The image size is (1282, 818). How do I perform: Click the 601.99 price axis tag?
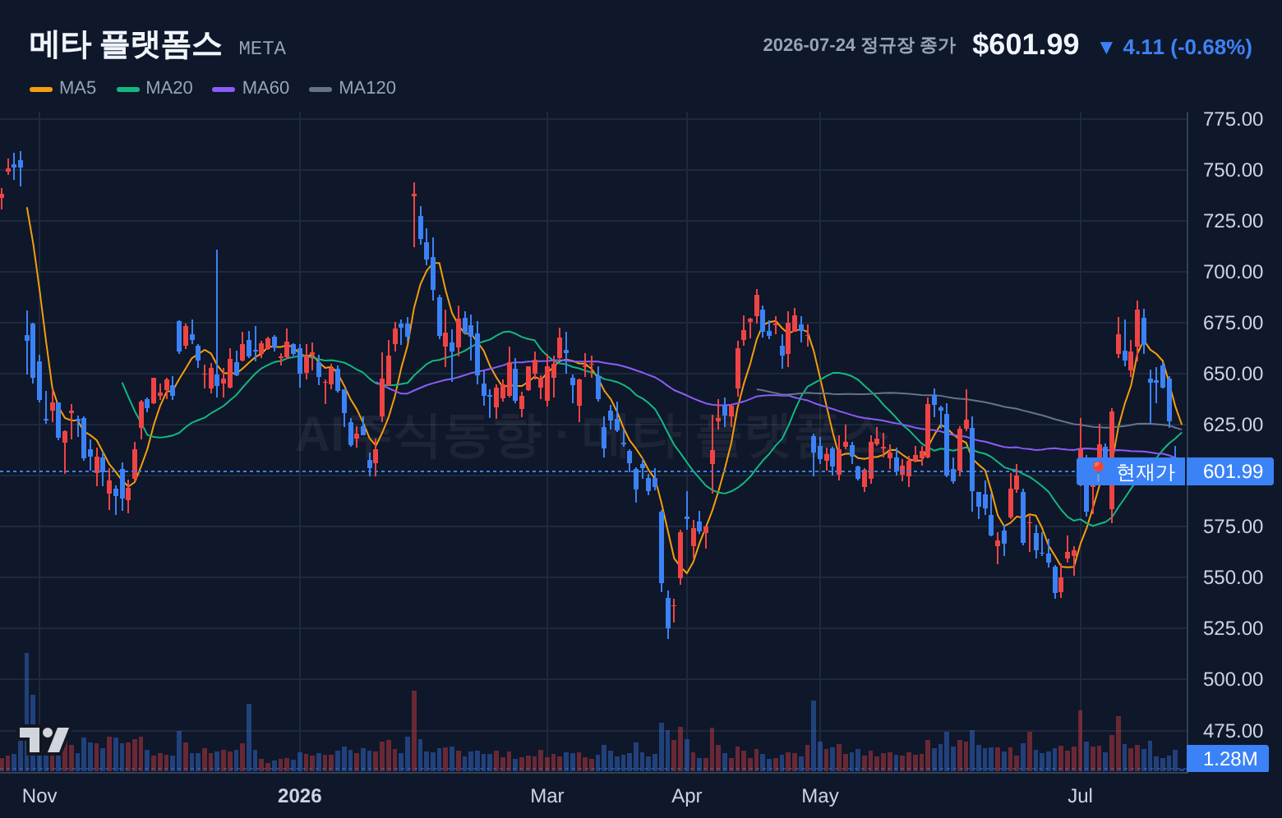click(x=1233, y=471)
